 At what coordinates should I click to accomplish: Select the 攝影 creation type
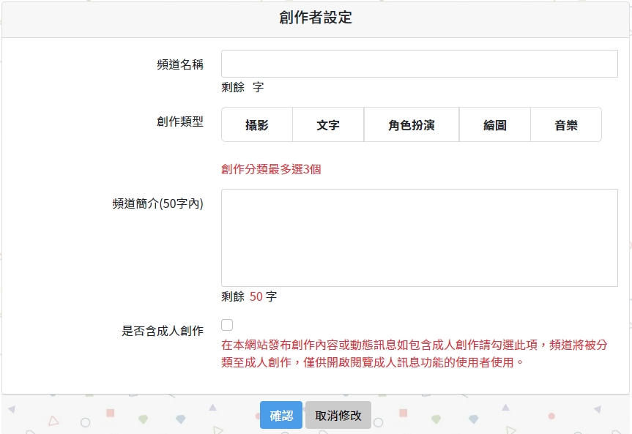point(257,125)
